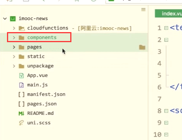Click the cloudfunctions cloud folder icon
Screen dimensions: 182x140
(22, 28)
